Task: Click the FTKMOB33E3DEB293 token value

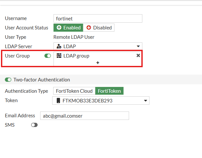Action: tap(88, 101)
